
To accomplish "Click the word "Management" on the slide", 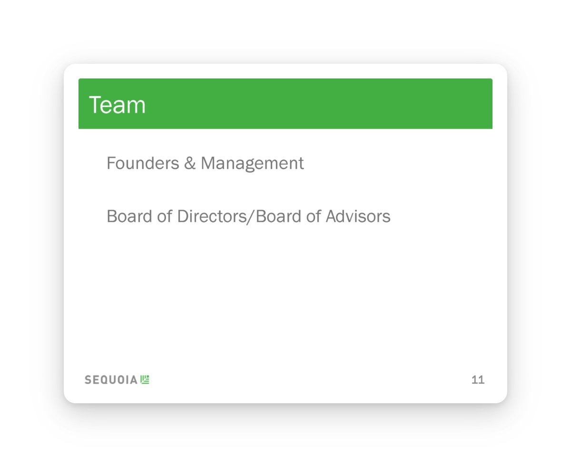I will click(252, 164).
